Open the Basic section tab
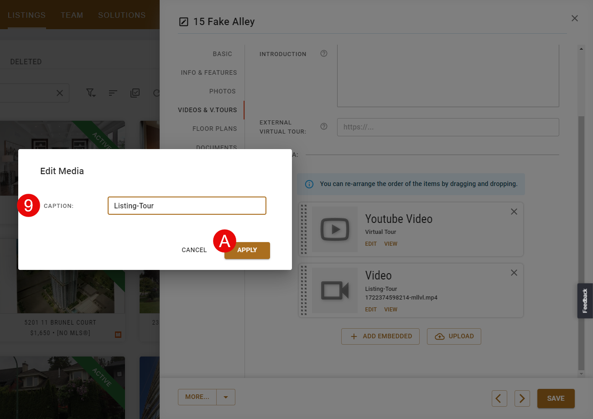The width and height of the screenshot is (593, 419). coord(223,54)
